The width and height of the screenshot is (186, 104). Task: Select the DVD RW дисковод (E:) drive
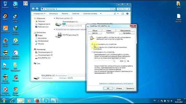coord(67,35)
